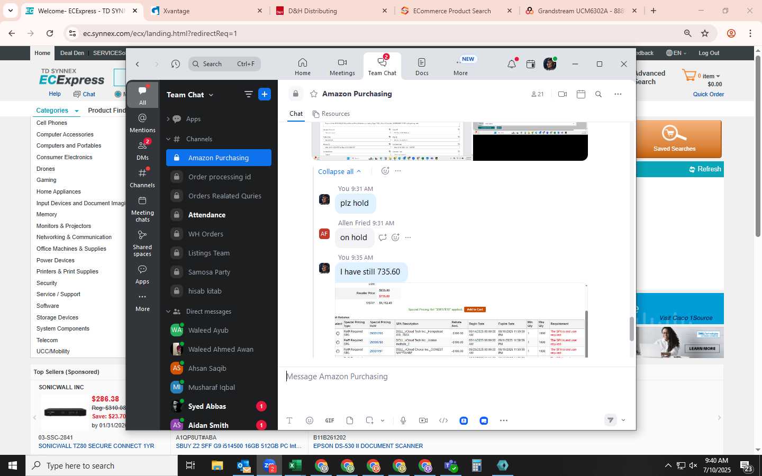Open the emoji picker
762x476 pixels.
(x=310, y=420)
